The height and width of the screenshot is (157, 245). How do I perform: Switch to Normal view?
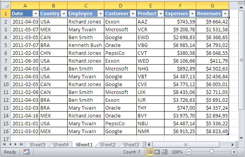pos(150,152)
